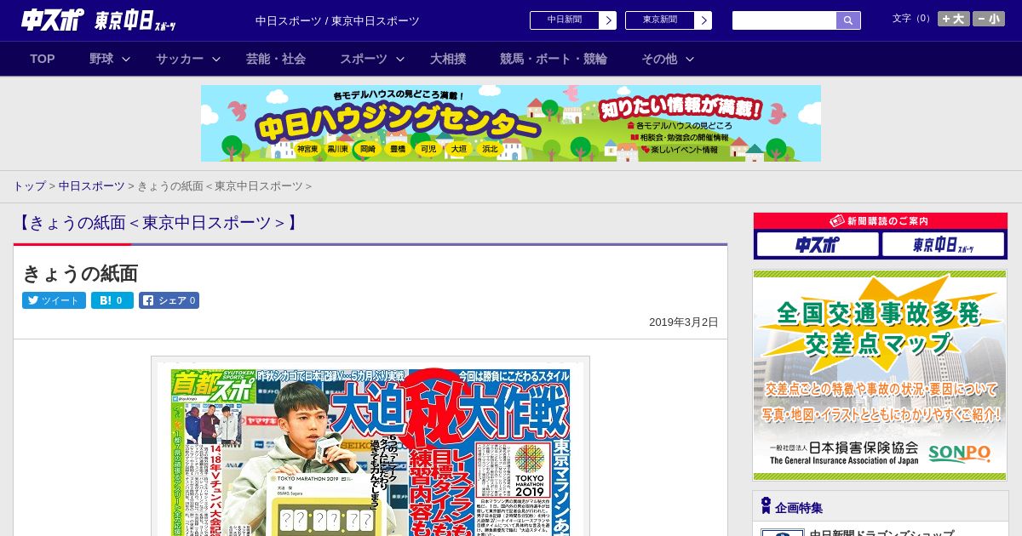Select the 中日スポーツ / 東京中日スポーツ header text

[x=337, y=21]
